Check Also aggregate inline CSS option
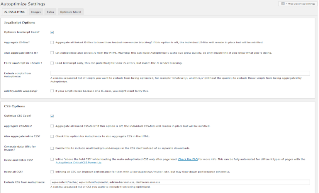Image resolution: width=319 pixels, height=193 pixels. point(52,136)
